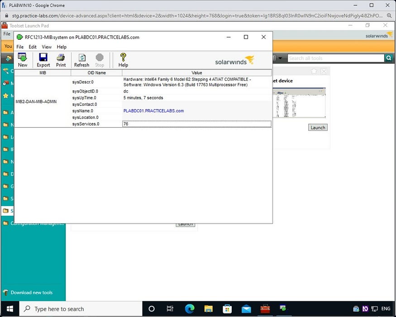Launch Microsoft Edge from taskbar
Screen dimensions: 396x317
tap(190, 309)
